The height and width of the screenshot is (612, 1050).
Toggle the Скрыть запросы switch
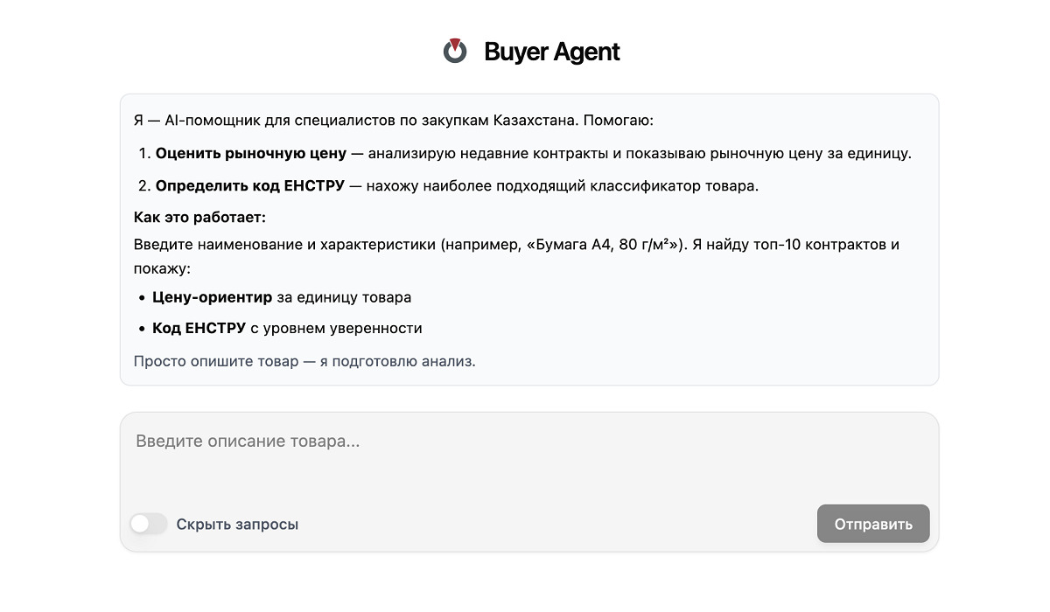pos(148,524)
